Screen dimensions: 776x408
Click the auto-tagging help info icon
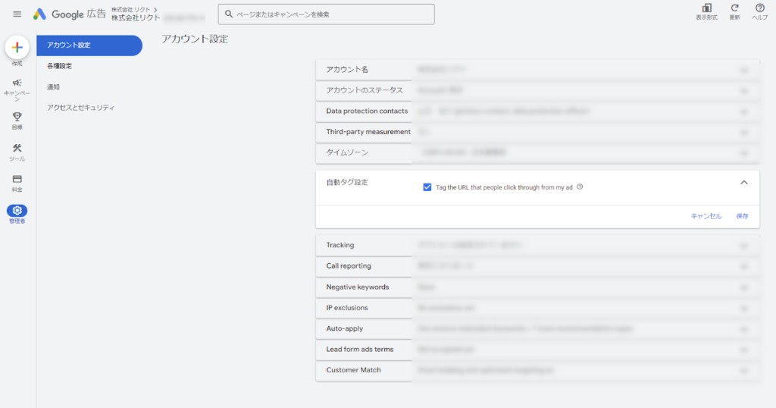pyautogui.click(x=580, y=187)
